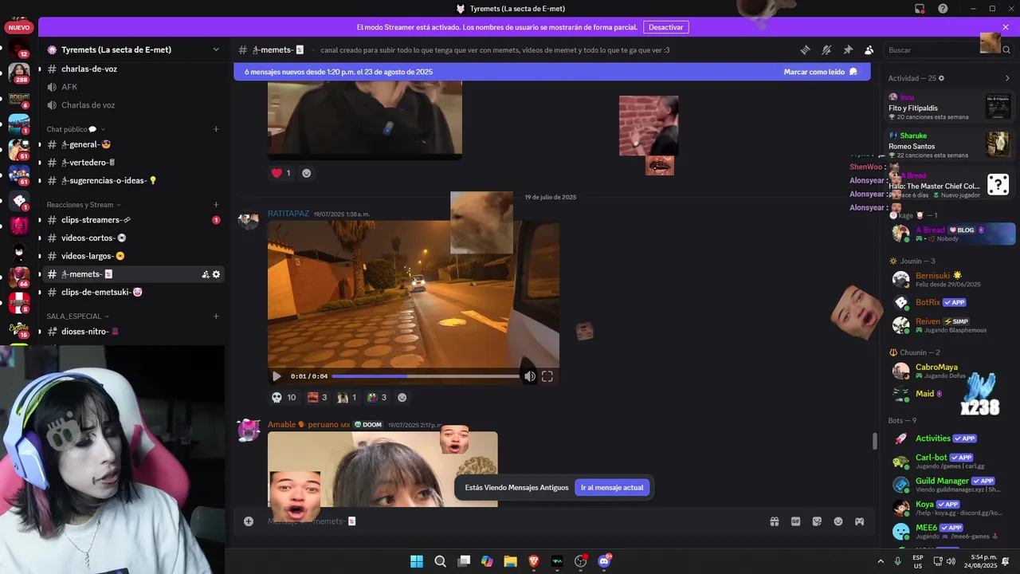Open the Tyremets server dropdown menu

(x=216, y=49)
